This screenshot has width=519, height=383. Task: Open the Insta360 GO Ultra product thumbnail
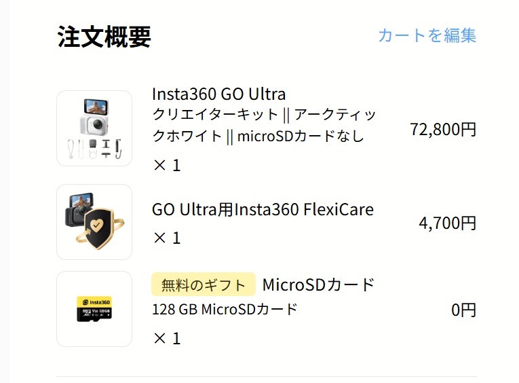pos(94,128)
